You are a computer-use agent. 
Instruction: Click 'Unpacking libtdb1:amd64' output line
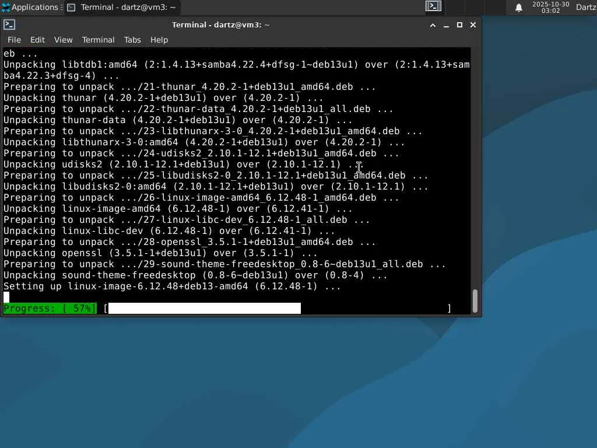pyautogui.click(x=237, y=70)
